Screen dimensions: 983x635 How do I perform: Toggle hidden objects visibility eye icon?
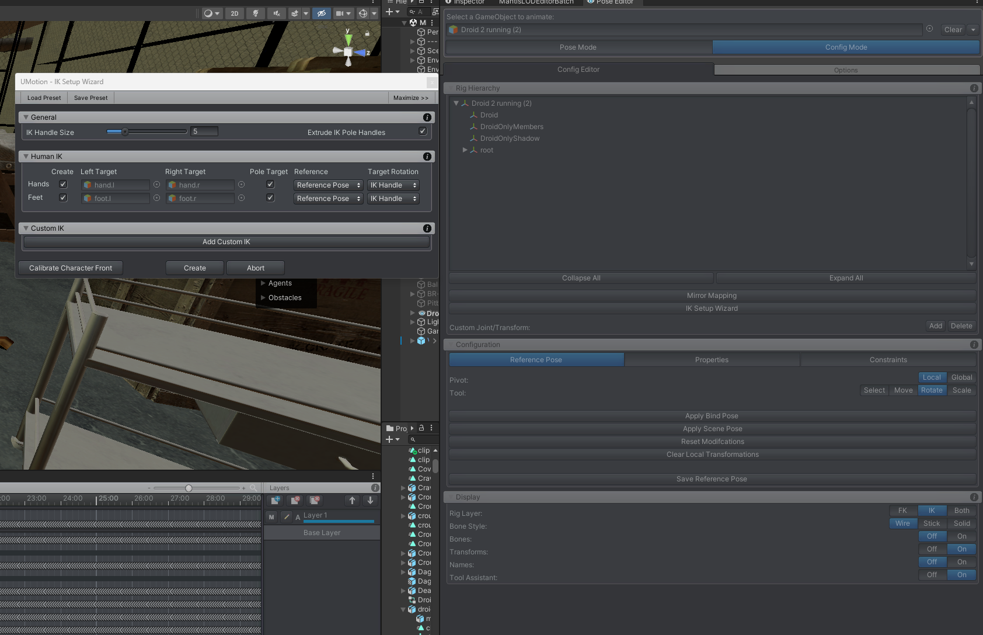pos(322,13)
